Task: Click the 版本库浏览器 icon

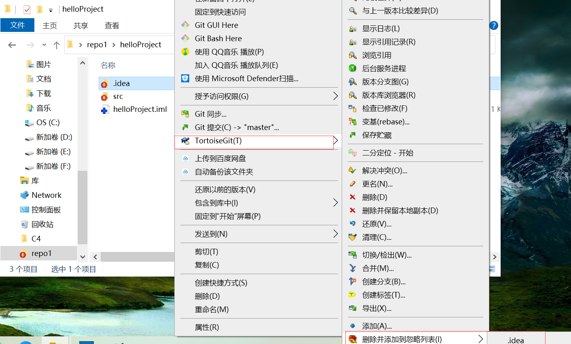Action: click(x=353, y=95)
